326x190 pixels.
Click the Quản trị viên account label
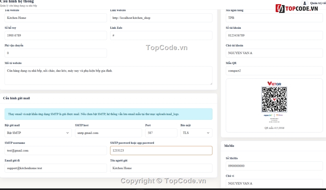point(318,3)
